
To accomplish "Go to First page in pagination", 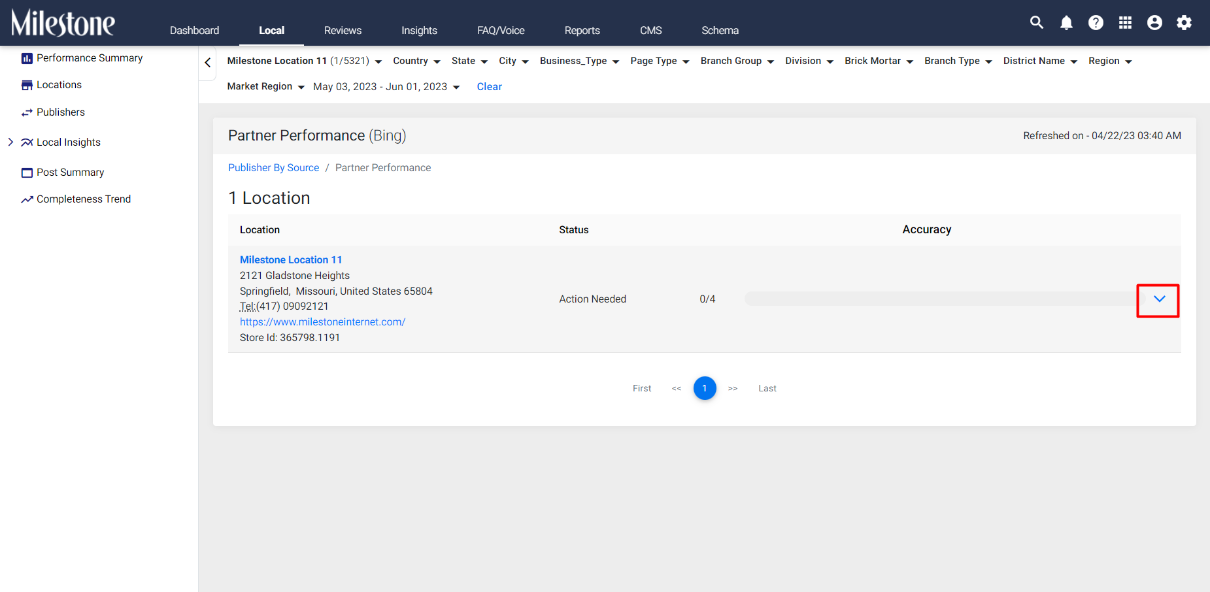I will pos(642,388).
